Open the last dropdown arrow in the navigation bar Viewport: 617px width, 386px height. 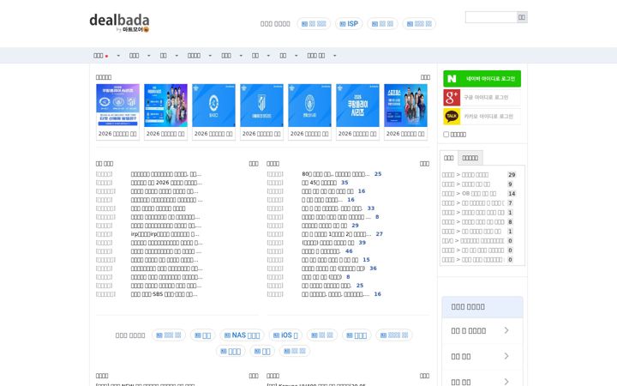(334, 56)
